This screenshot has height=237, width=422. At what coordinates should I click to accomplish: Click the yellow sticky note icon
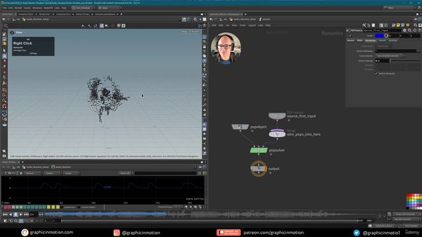pyautogui.click(x=398, y=25)
